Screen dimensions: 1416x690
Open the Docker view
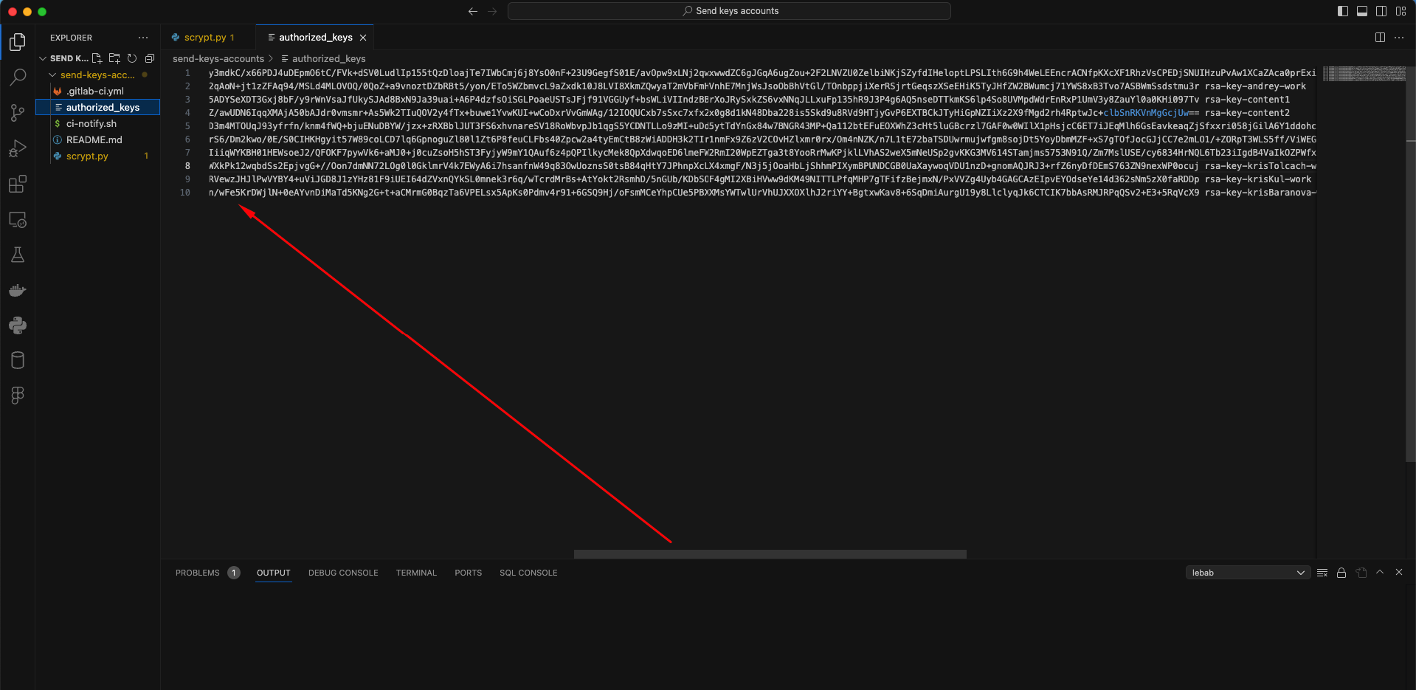pos(18,290)
